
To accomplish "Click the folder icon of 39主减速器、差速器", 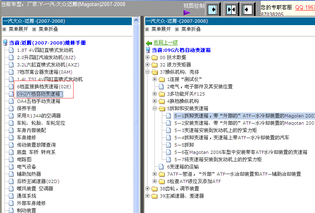I will [x=154, y=196].
